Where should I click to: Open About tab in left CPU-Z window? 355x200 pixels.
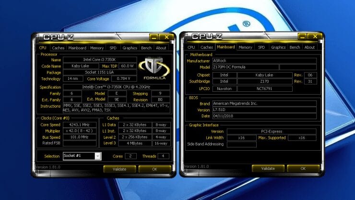[x=161, y=48]
